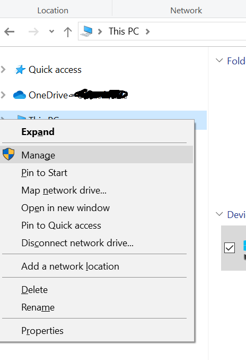Image resolution: width=246 pixels, height=360 pixels.
Task: Toggle the checkbox on the drive item
Action: coord(230,248)
